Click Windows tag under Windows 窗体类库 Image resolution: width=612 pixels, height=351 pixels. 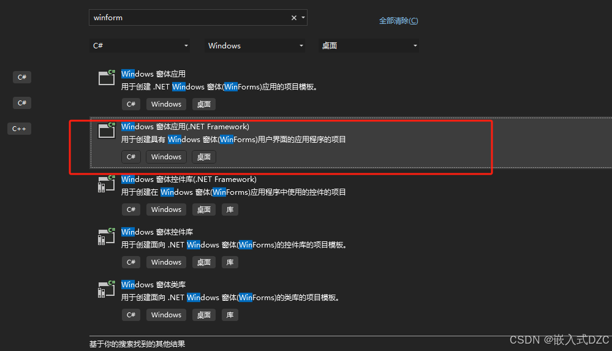click(x=166, y=315)
